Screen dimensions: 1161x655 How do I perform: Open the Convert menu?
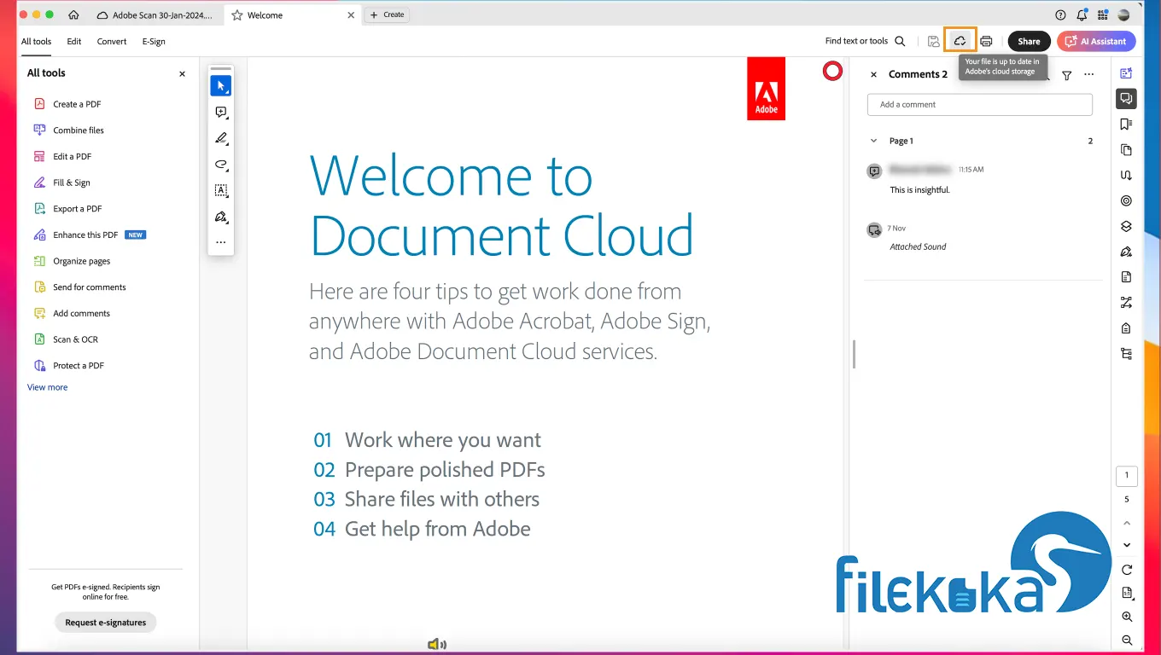pos(112,41)
